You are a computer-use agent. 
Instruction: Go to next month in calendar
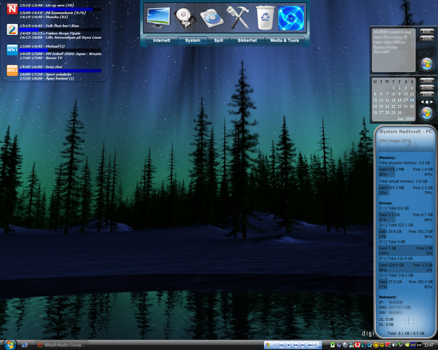coord(431,102)
